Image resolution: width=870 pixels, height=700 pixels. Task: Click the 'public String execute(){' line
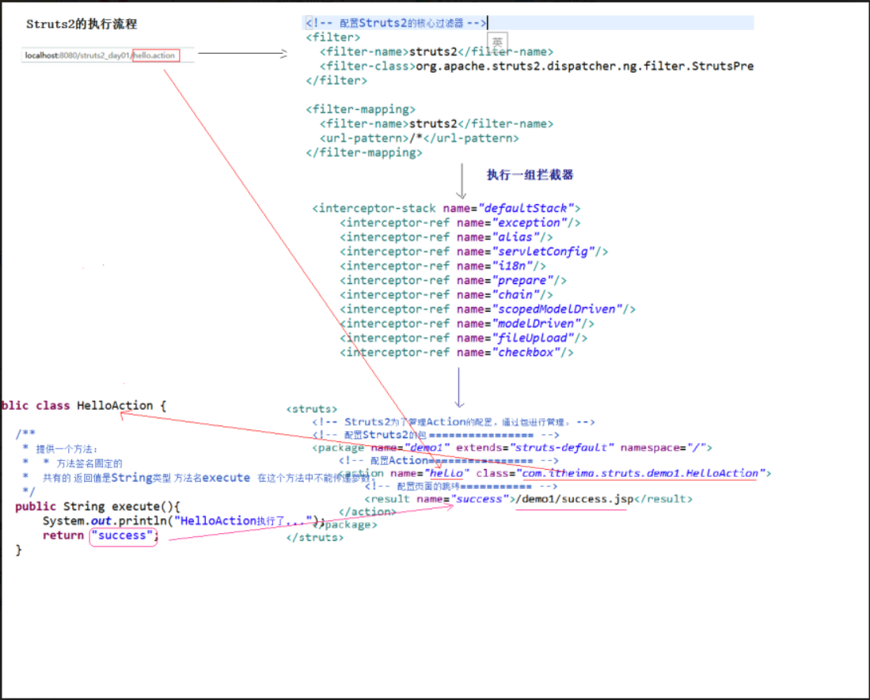97,506
